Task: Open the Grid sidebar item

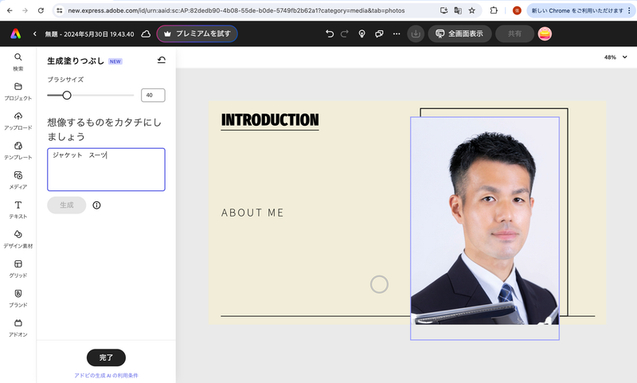Action: click(x=18, y=269)
